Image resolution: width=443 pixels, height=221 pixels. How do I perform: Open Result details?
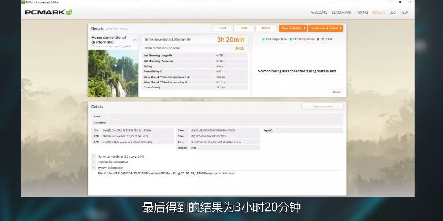[x=293, y=28]
